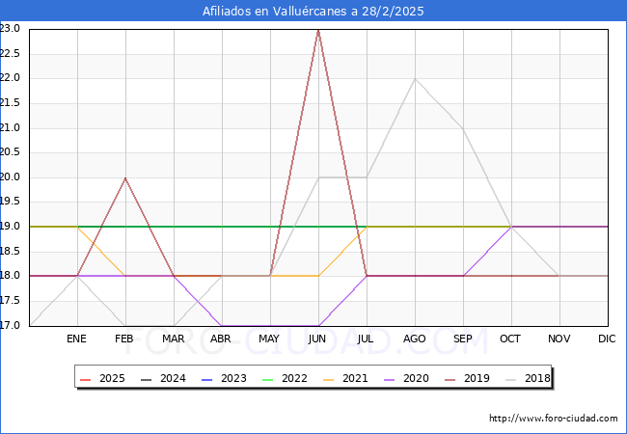Select the 2020 legend label
Viewport: 627px width, 434px height.
[x=416, y=378]
